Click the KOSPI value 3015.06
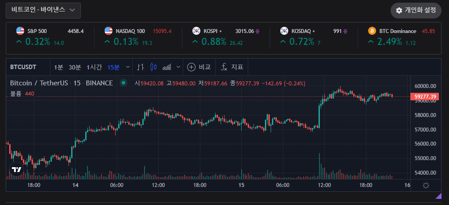The image size is (449, 205). (245, 31)
